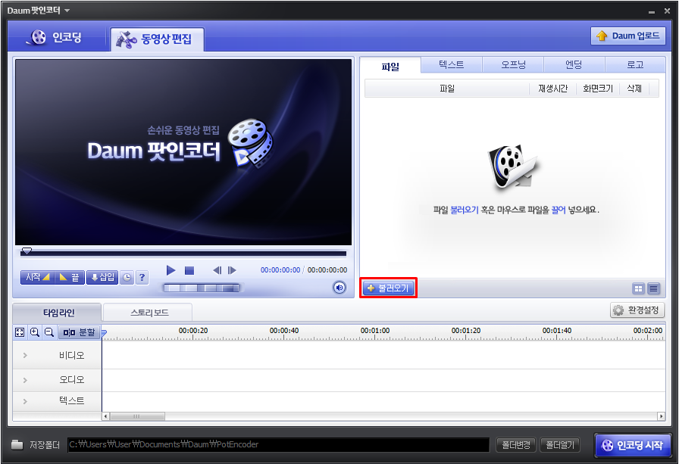Click the 폴더변경 button
679x464 pixels.
(x=516, y=444)
